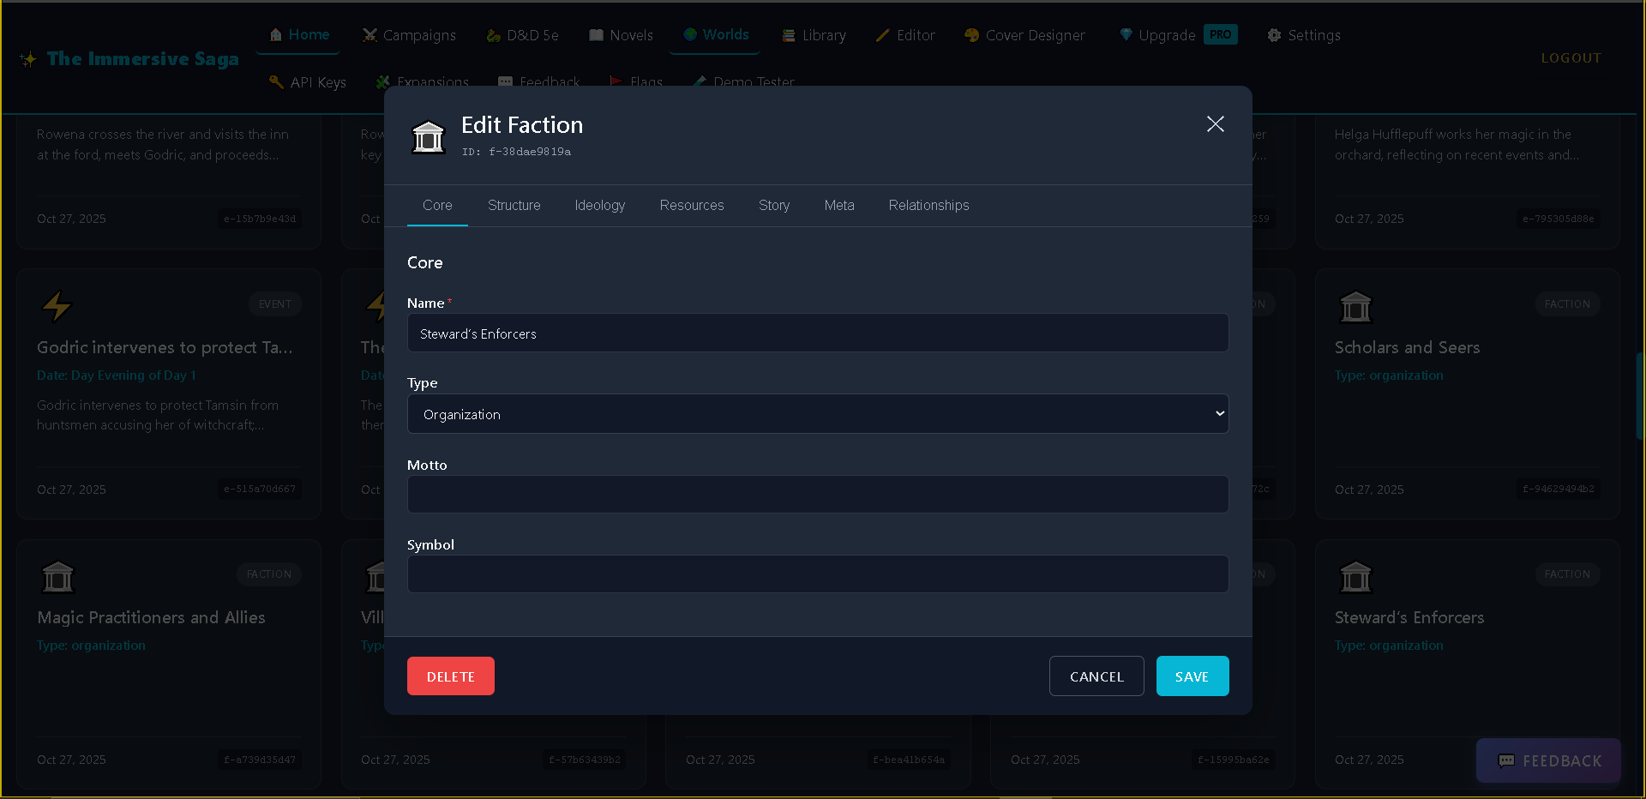Select the D&D 5e dice icon
The height and width of the screenshot is (799, 1646).
(493, 34)
